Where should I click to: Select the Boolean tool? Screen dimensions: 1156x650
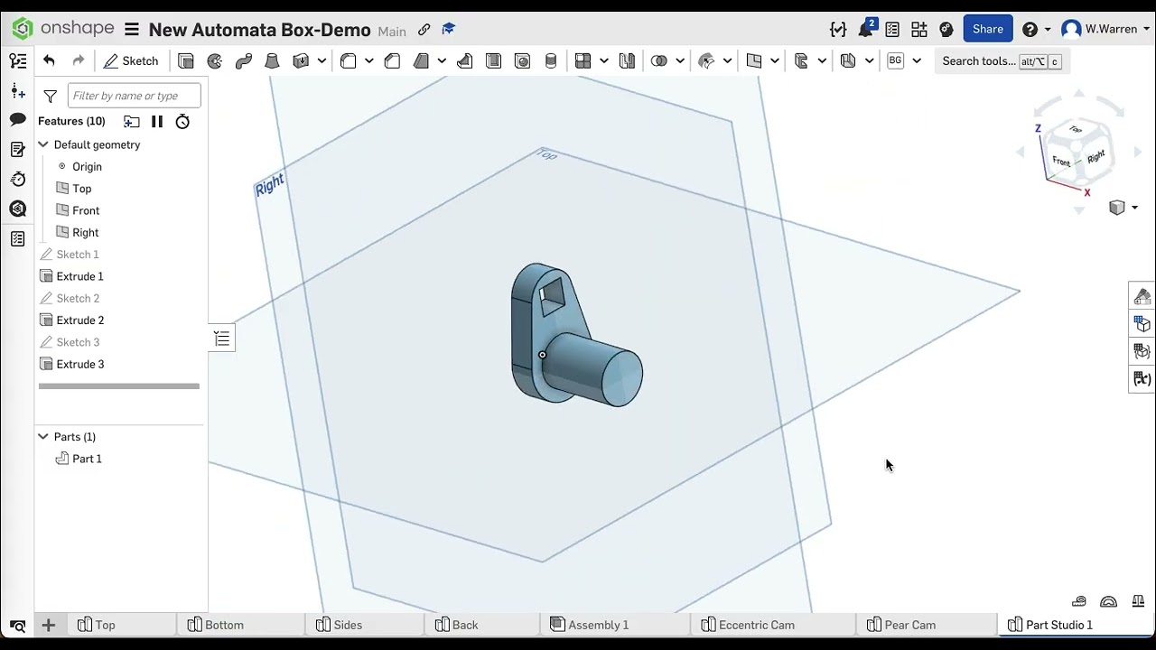[659, 60]
